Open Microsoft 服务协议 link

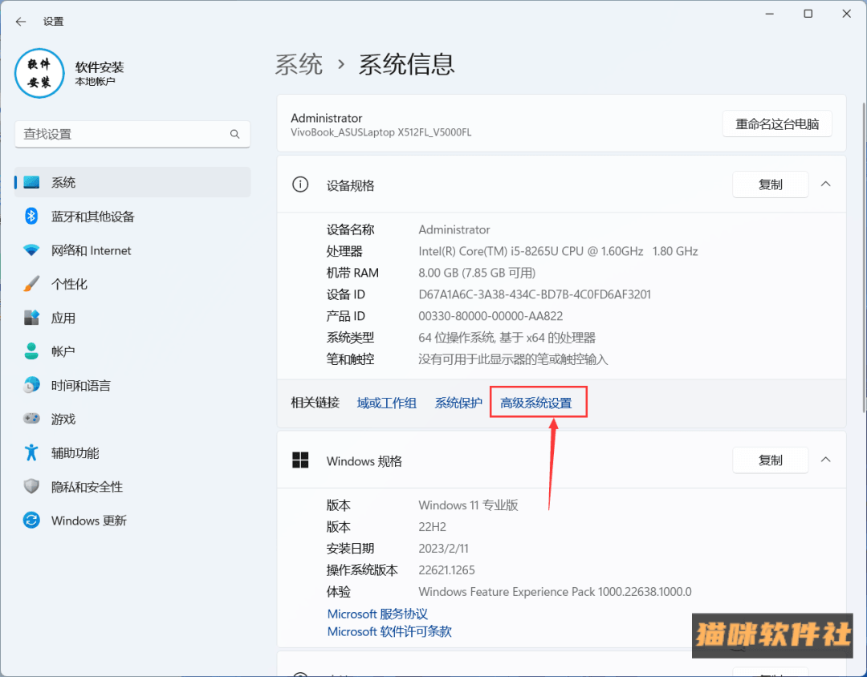point(377,614)
